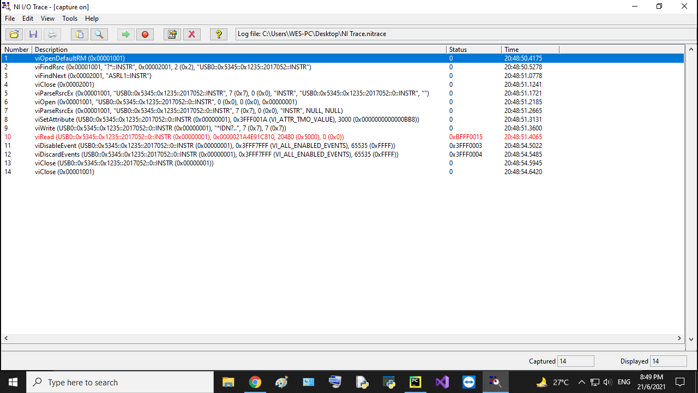Open the Help menu
The height and width of the screenshot is (393, 698).
pyautogui.click(x=92, y=19)
